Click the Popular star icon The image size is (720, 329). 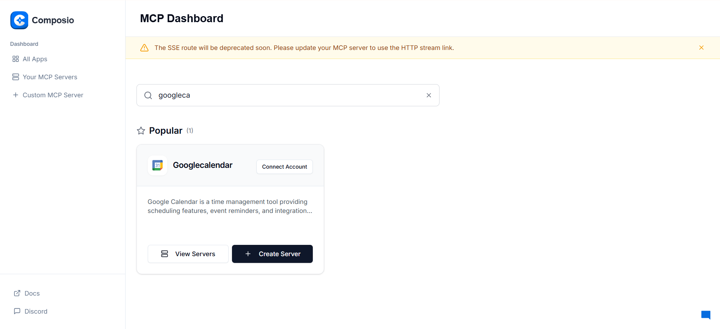141,131
